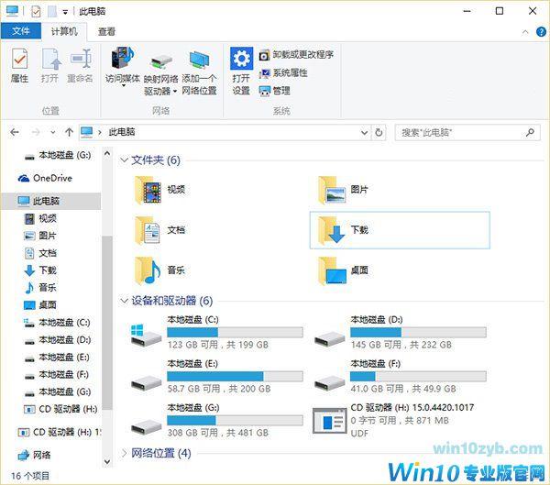This screenshot has width=550, height=485.
Task: Click E: drive capacity usage bar
Action: 235,376
